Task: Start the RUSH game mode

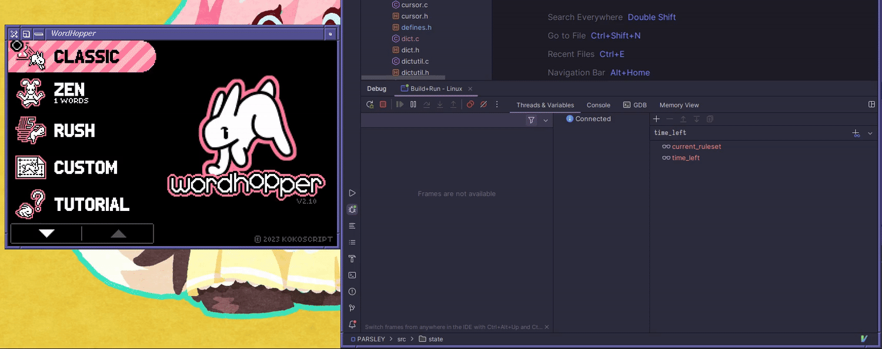Action: pos(73,130)
